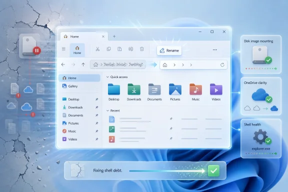The width and height of the screenshot is (288, 192).
Task: Unpin Pictures using its sidebar pin
Action: click(x=97, y=123)
